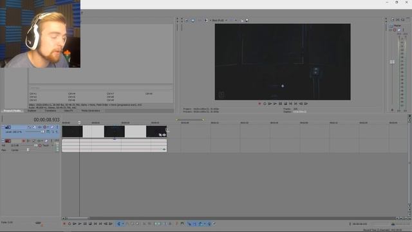Go to project end in the timeline transport
Screen dimensions: 412x232
100,224
